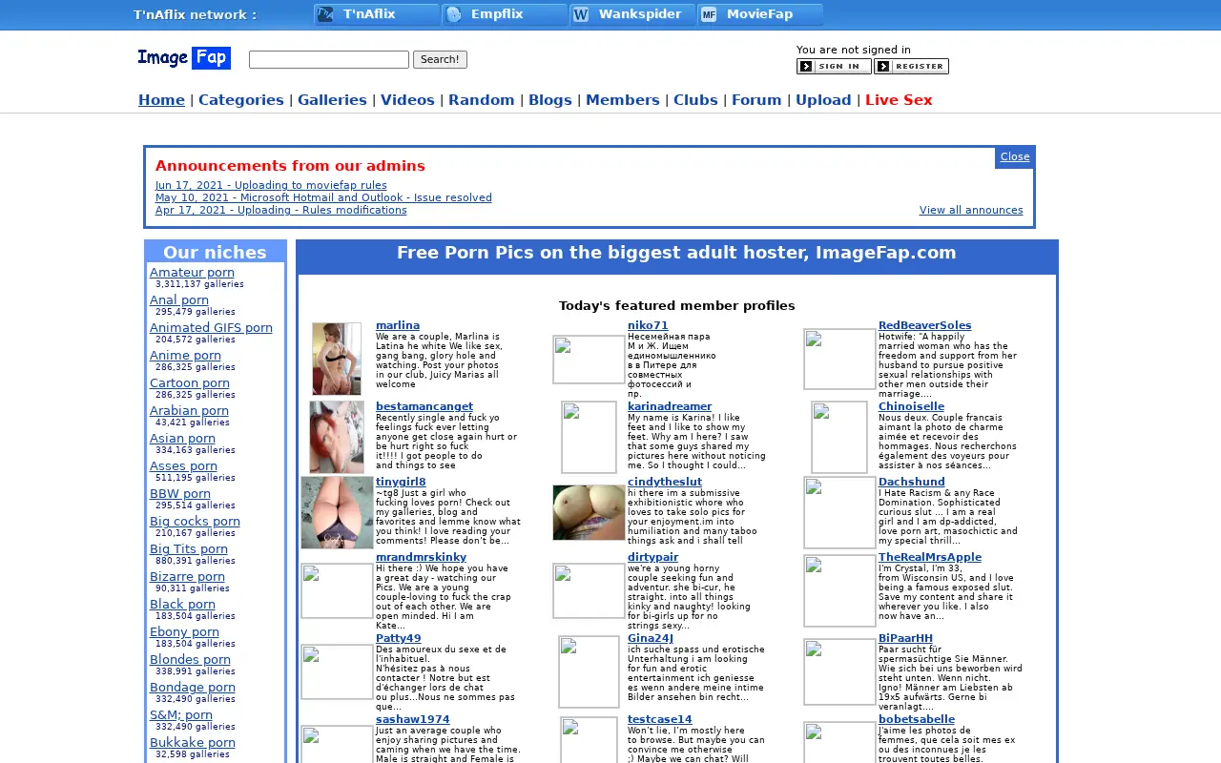
Task: Open the Anime niche link
Action: pyautogui.click(x=185, y=355)
